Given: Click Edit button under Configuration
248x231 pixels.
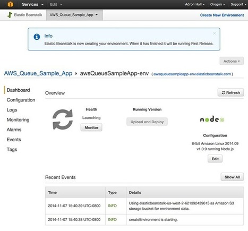Looking at the screenshot, I should coord(215,159).
